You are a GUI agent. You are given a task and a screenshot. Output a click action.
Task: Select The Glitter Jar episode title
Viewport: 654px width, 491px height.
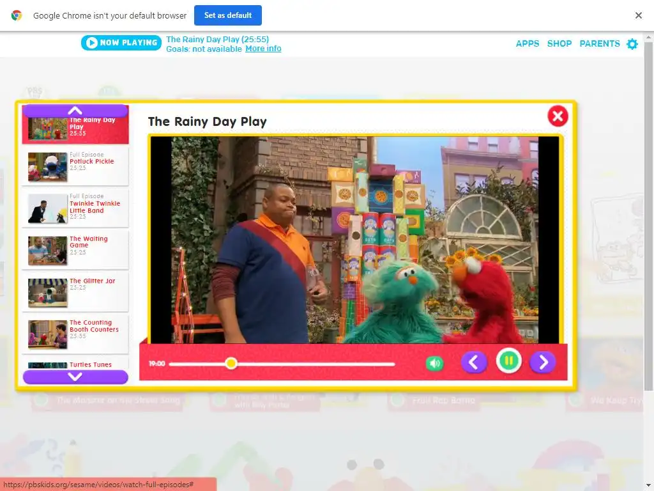coord(92,281)
